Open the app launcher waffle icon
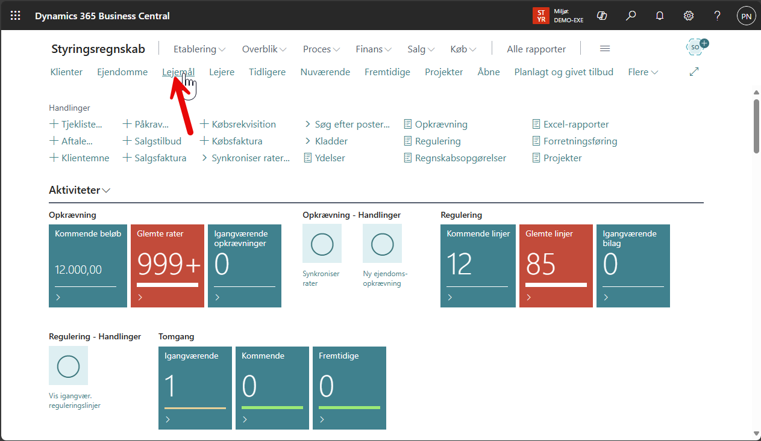761x441 pixels. point(16,16)
